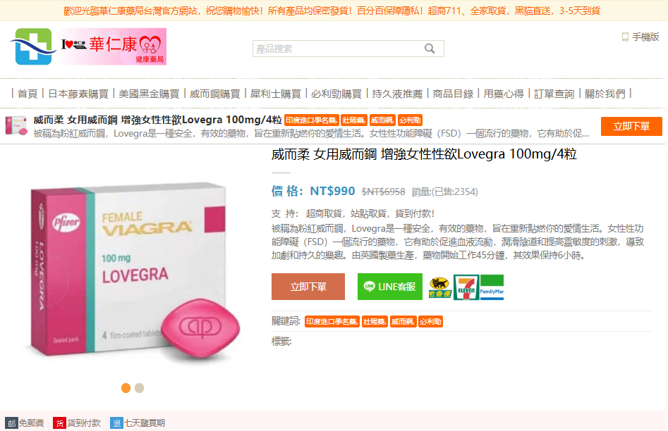Contact LINE客服 green button

pos(390,287)
